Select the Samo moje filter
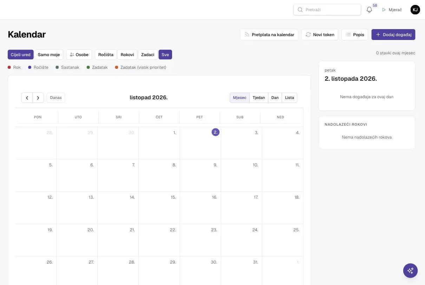The image size is (425, 285). coord(49,54)
